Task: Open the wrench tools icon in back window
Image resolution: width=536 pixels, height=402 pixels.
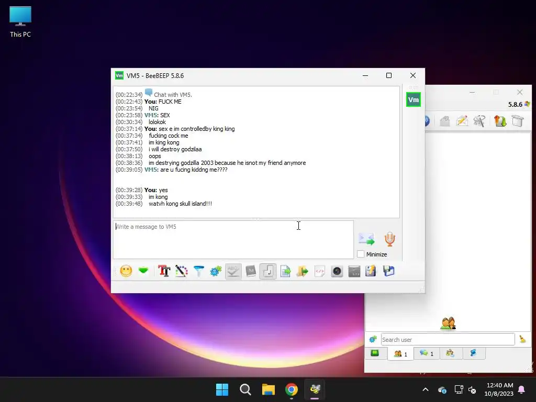Action: pos(479,121)
